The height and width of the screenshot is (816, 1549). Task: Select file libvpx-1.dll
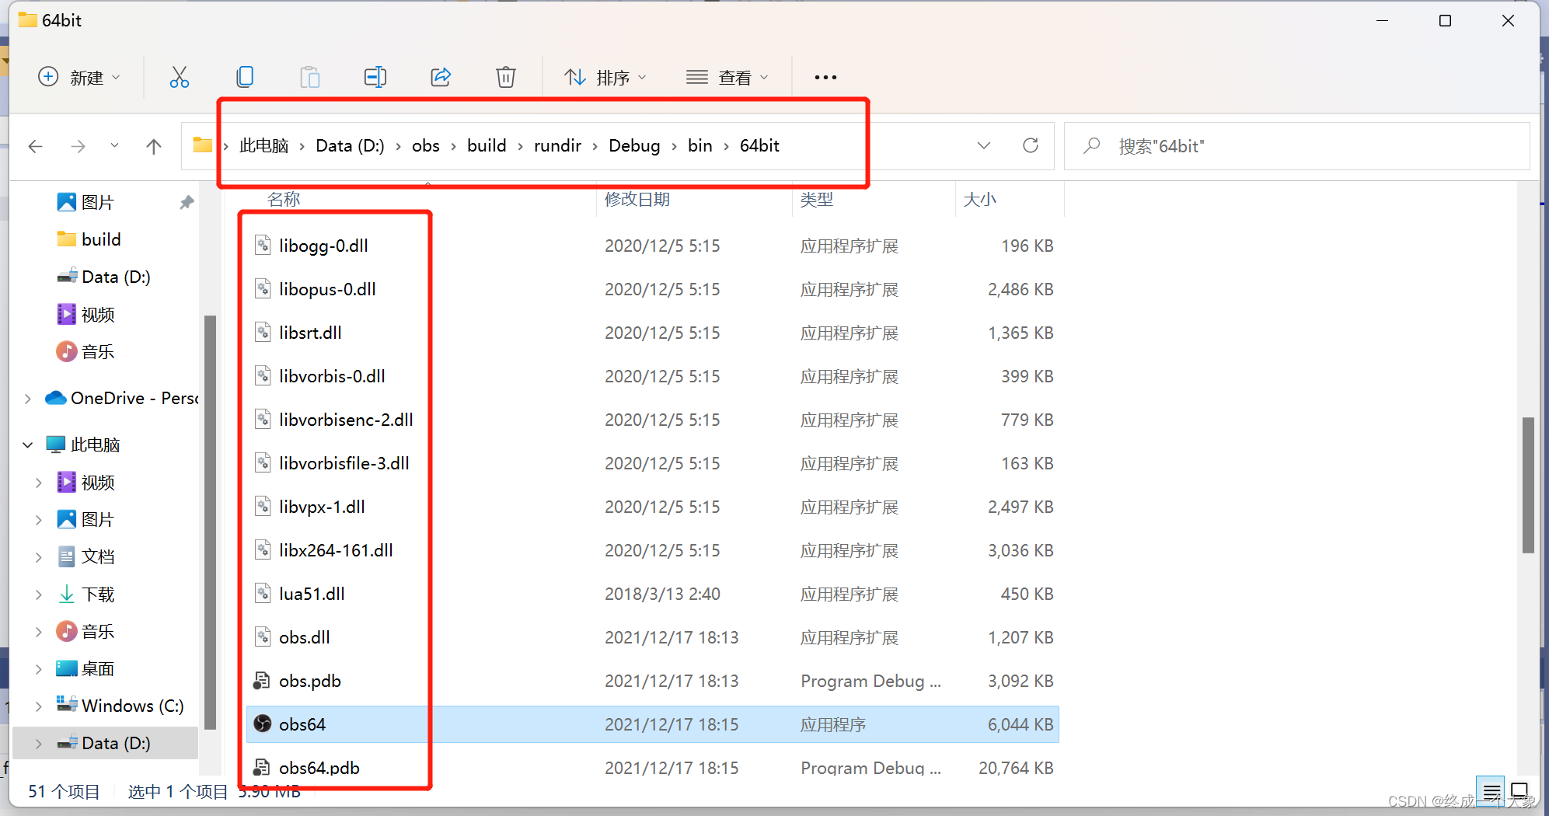(x=322, y=507)
